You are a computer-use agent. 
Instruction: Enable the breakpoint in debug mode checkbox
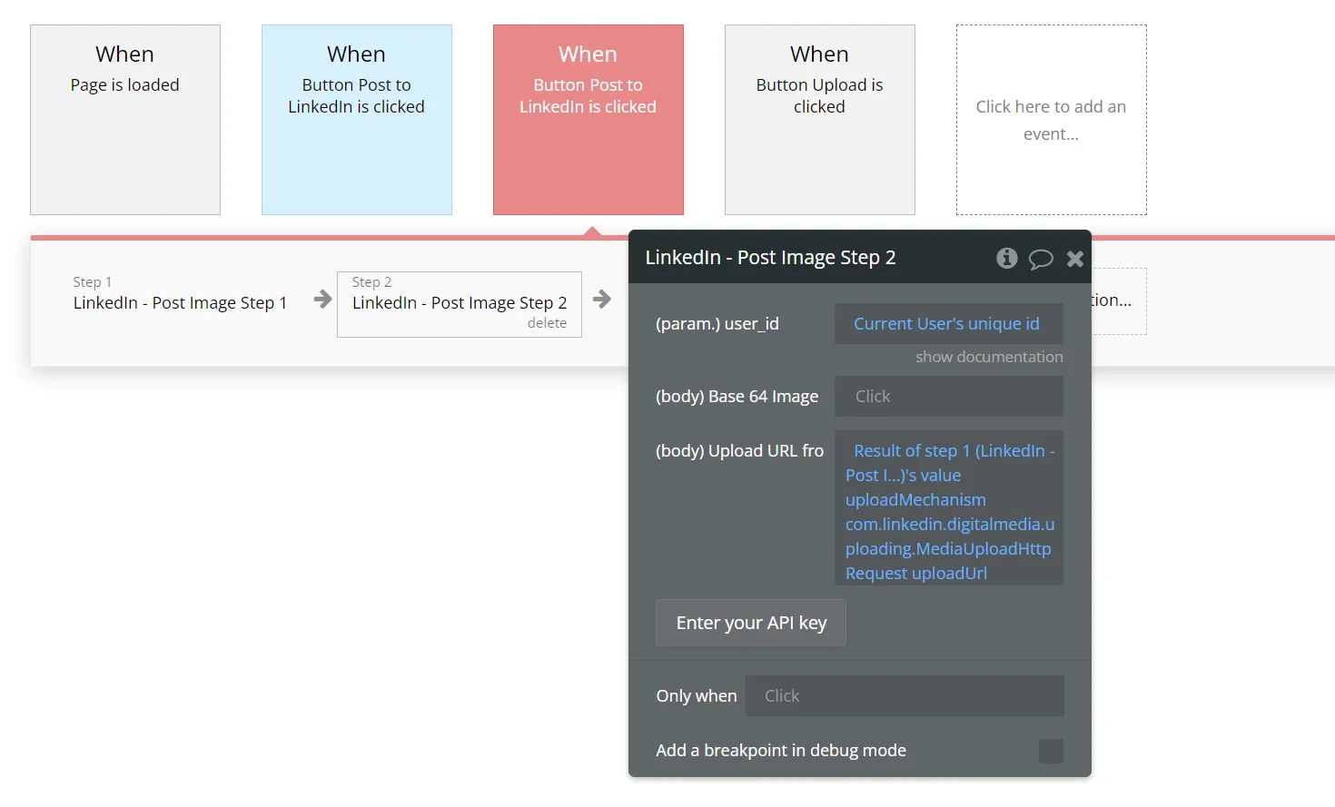click(x=1051, y=751)
